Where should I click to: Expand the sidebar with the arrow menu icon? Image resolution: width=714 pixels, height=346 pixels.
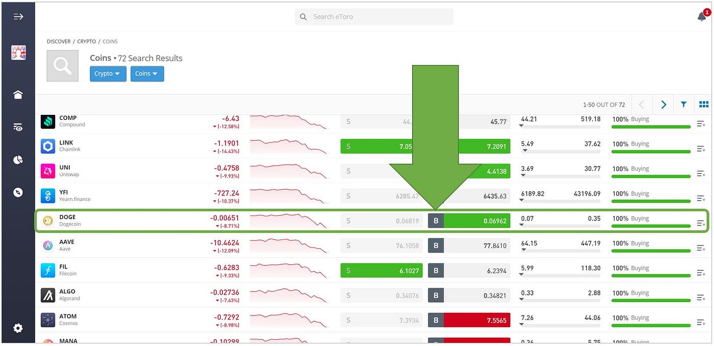(x=18, y=17)
